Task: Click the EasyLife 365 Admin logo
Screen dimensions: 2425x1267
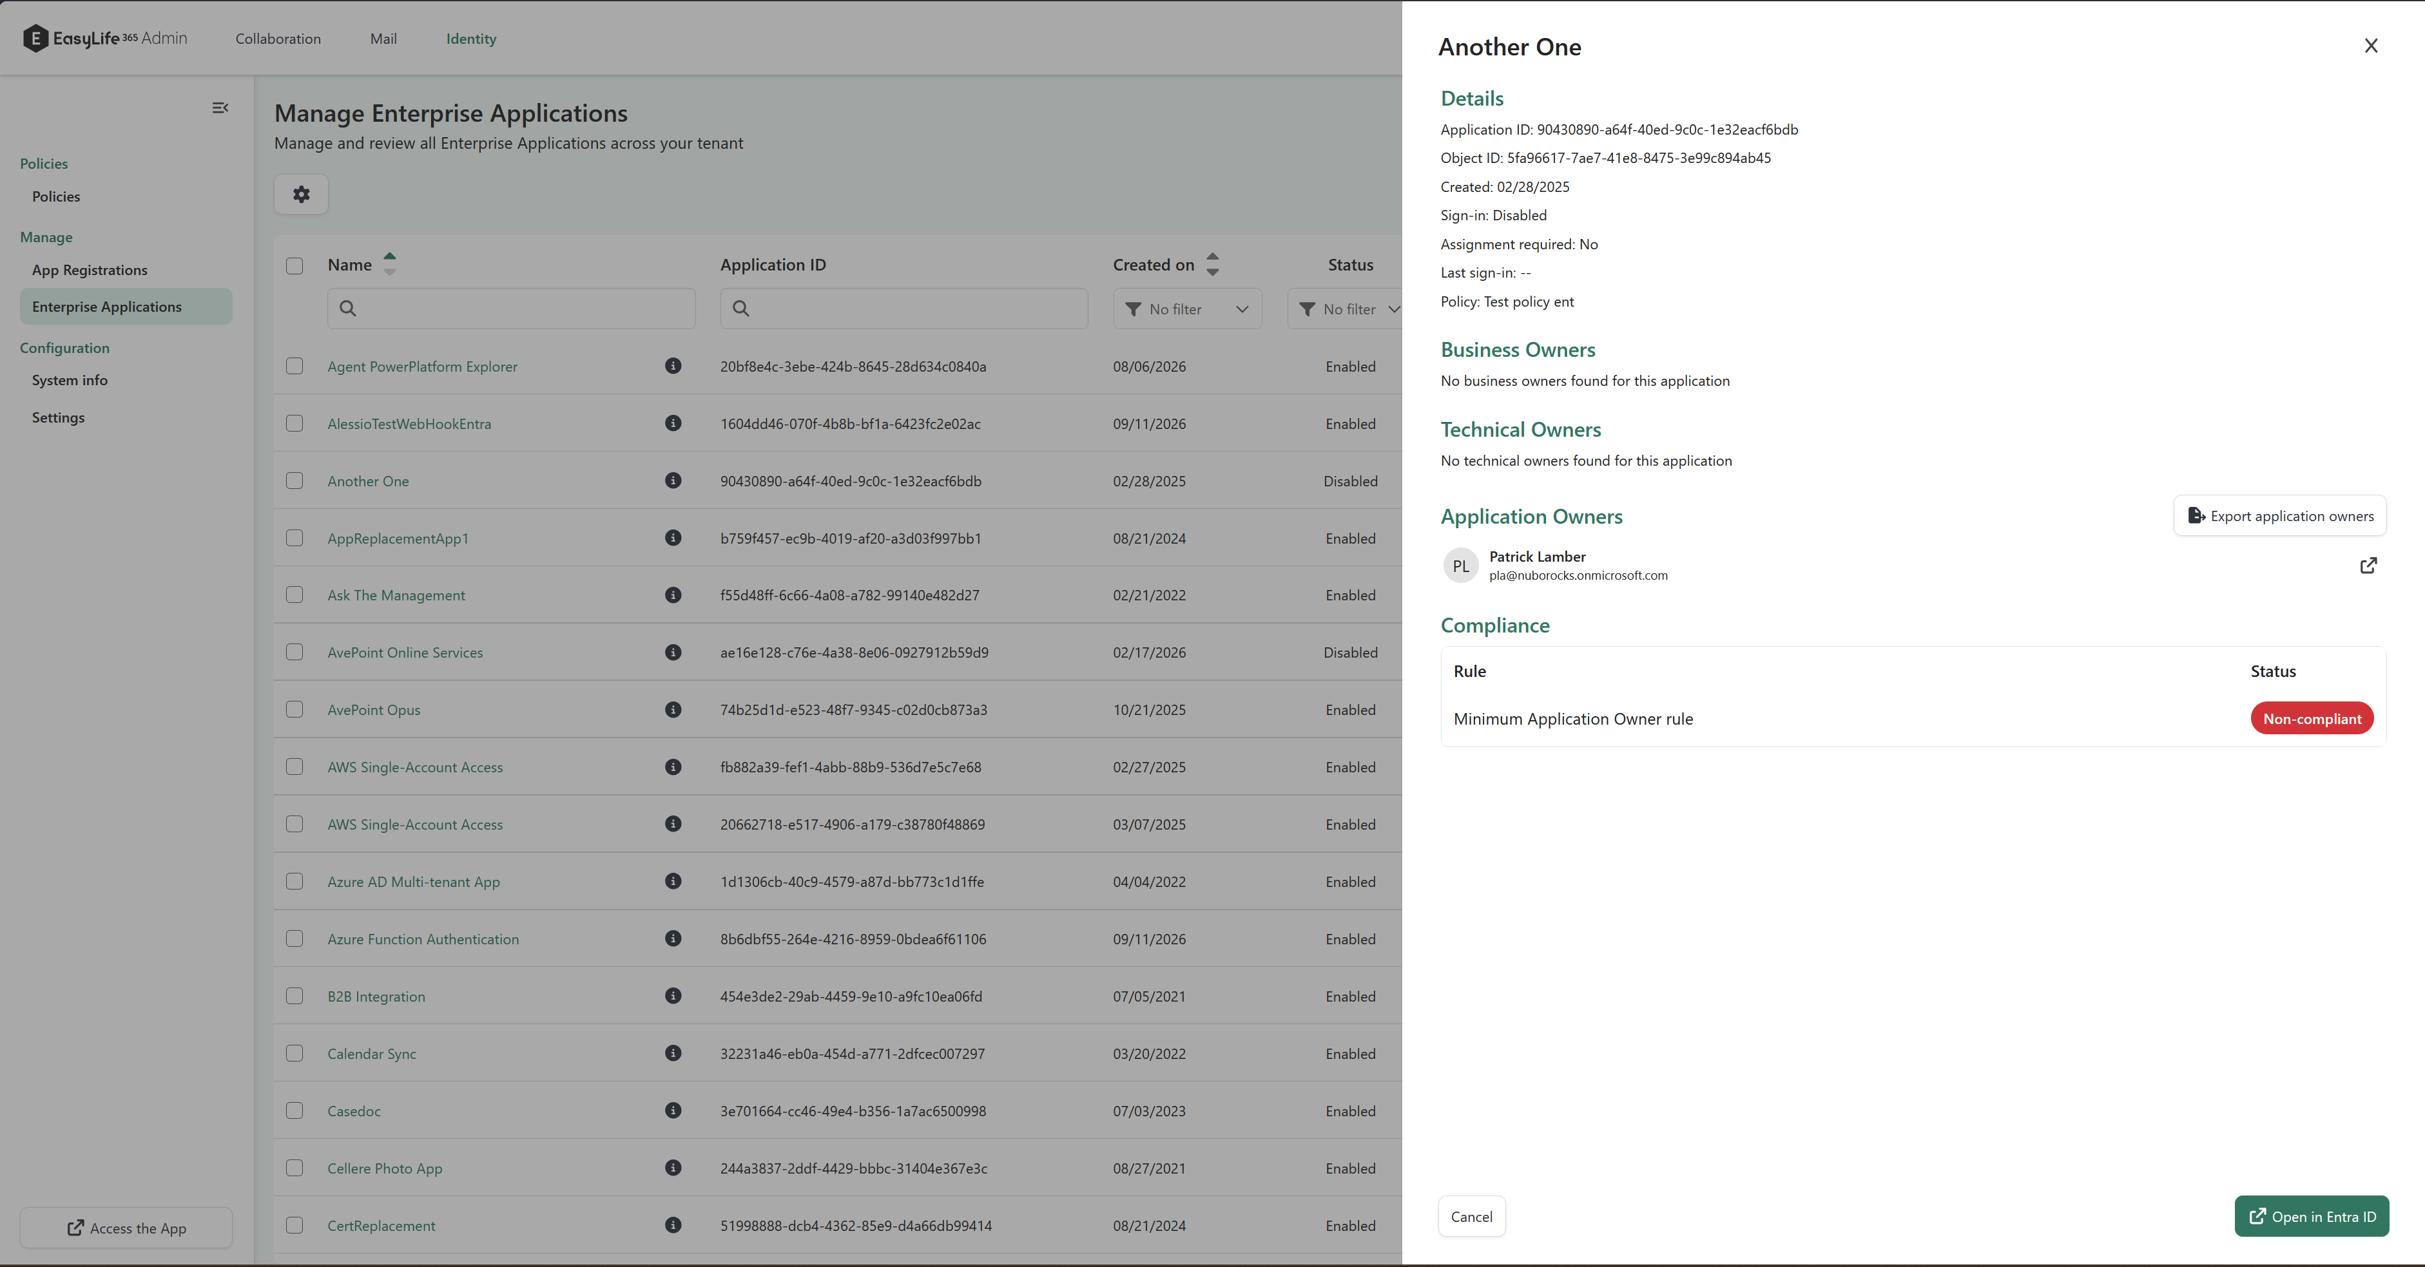Action: pyautogui.click(x=104, y=39)
